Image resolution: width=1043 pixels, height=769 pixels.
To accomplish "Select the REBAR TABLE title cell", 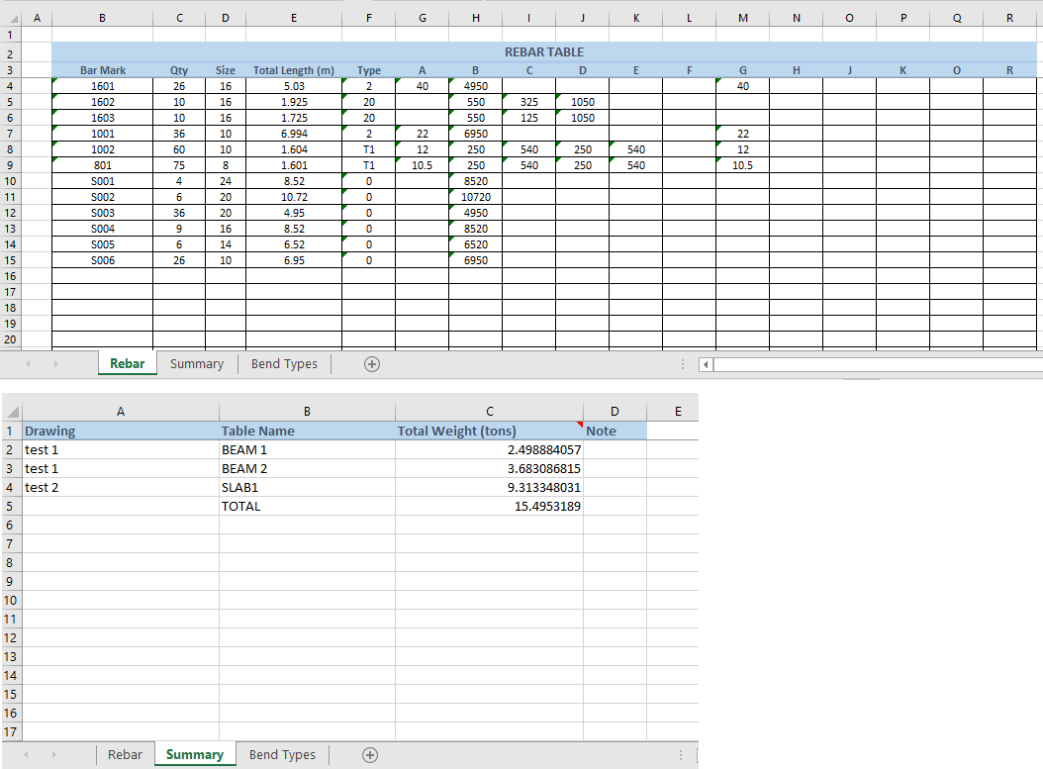I will click(544, 51).
